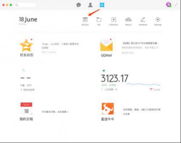Viewport: 181px width, 143px height.
Task: Show next stock index with right arrow
Action: [116, 89]
